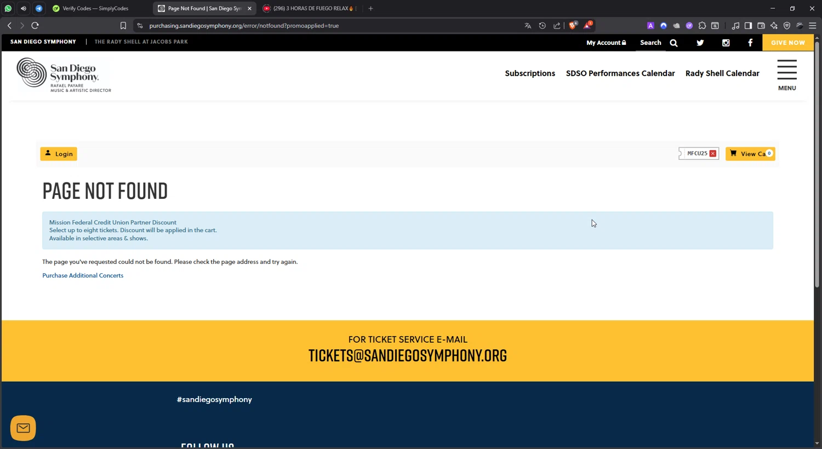Switch to the YouTube fuego relax tab
This screenshot has width=822, height=449.
click(x=310, y=8)
